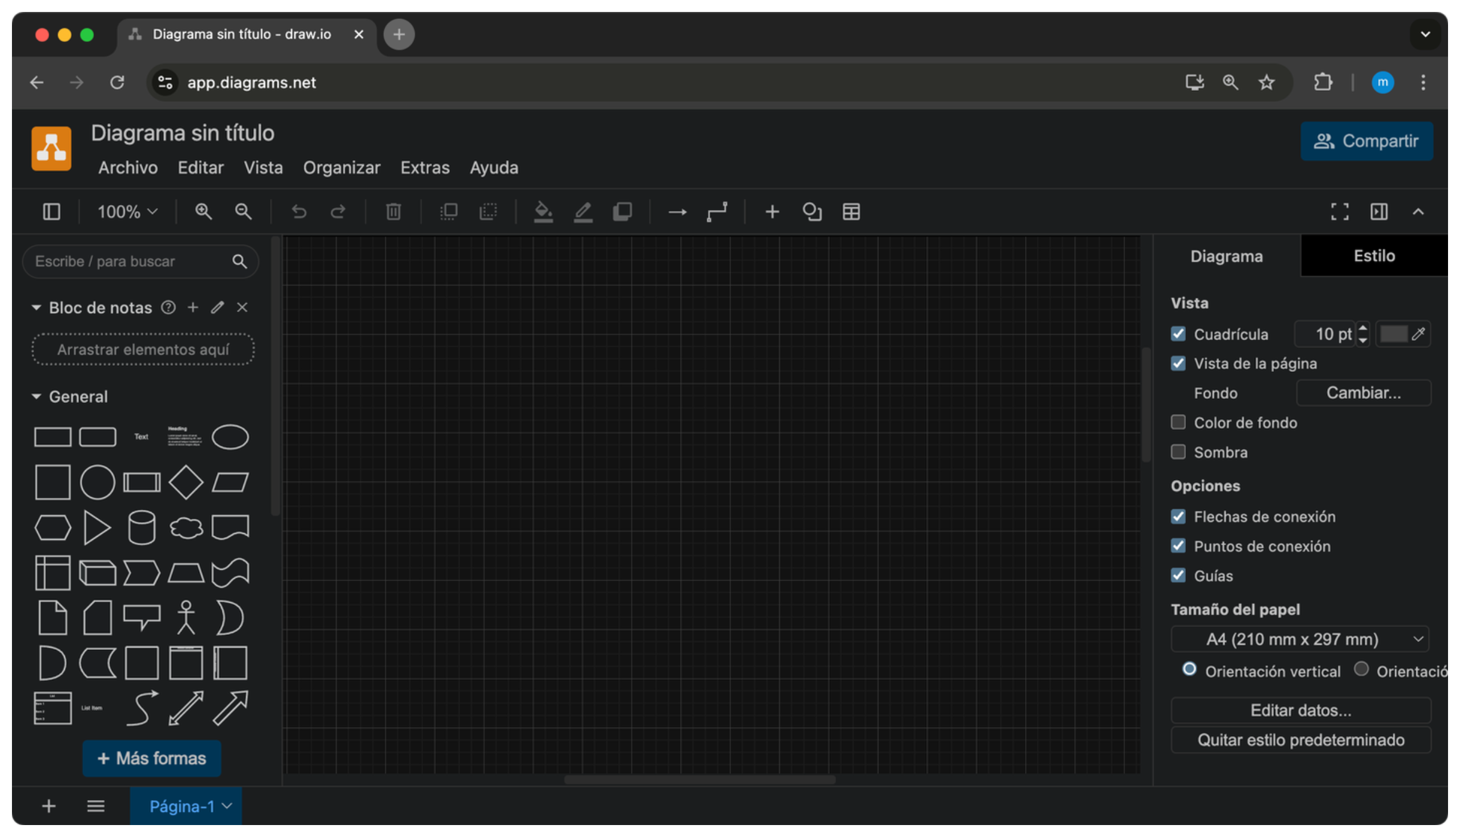Viewport: 1460px width, 837px height.
Task: Open the Extras menu
Action: [425, 167]
